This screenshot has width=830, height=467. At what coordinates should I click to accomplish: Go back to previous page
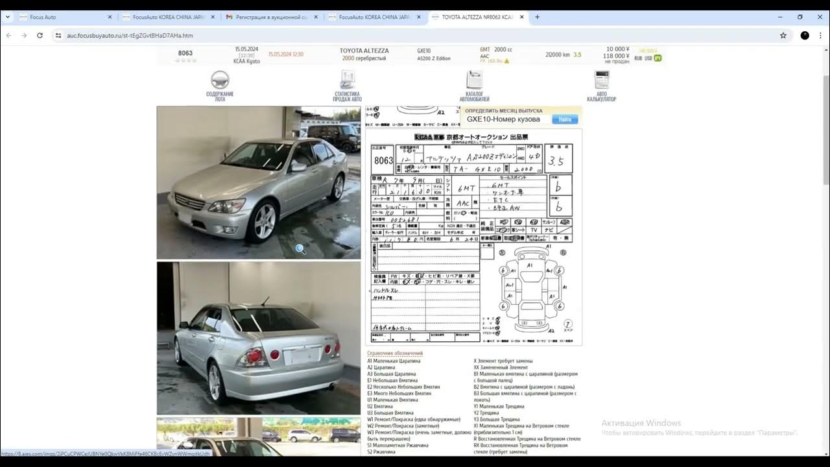pyautogui.click(x=9, y=36)
